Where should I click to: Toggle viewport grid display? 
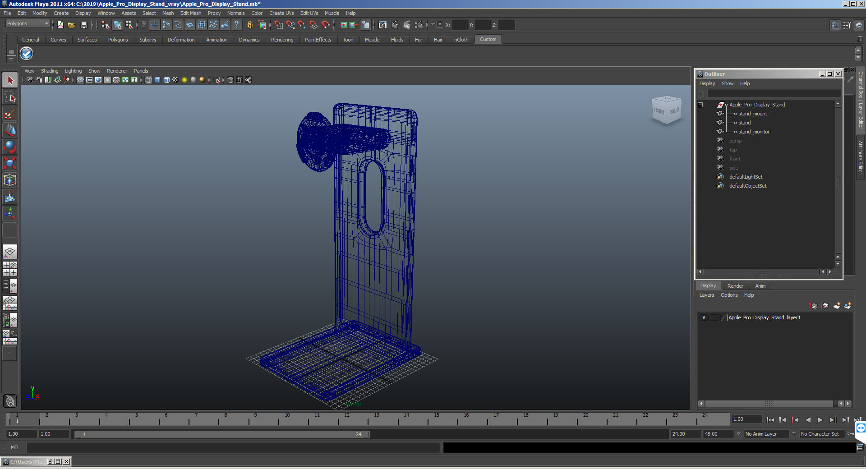click(80, 80)
